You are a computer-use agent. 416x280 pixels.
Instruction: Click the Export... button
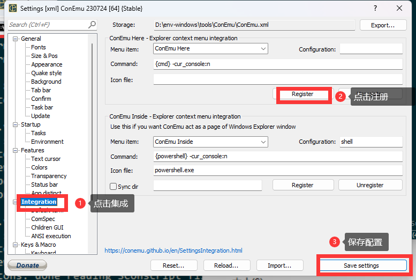point(383,25)
